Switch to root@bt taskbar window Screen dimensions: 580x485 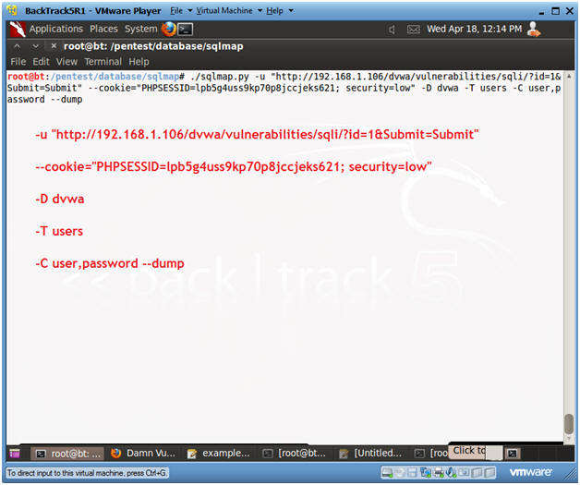click(x=67, y=454)
